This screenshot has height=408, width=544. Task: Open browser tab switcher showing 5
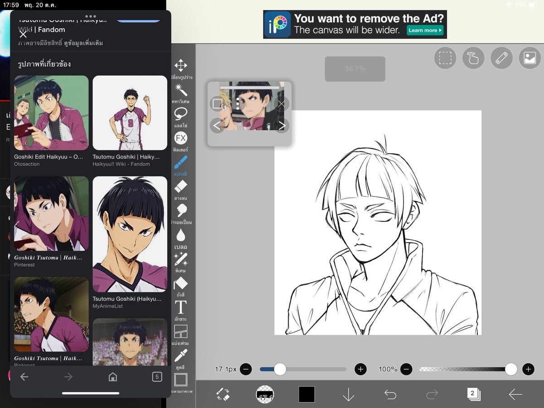tap(157, 376)
